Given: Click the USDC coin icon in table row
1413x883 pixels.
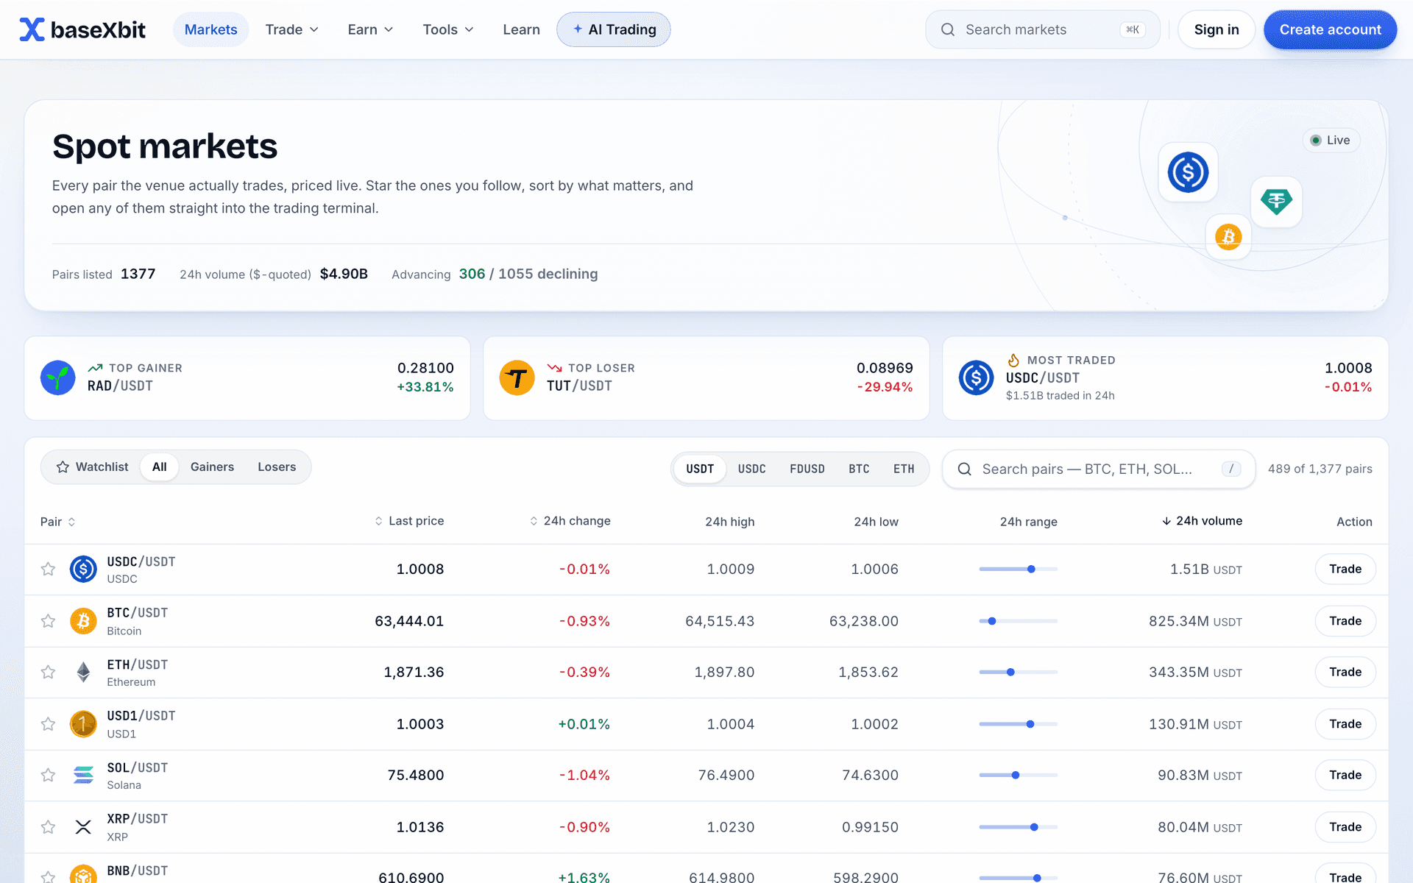Looking at the screenshot, I should point(83,569).
